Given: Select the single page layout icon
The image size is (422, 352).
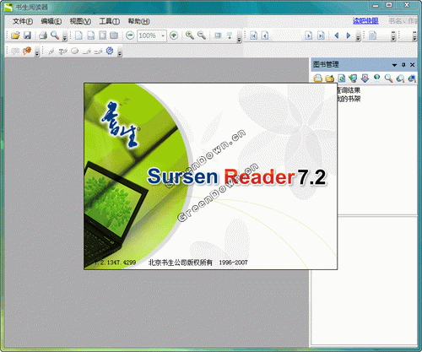Looking at the screenshot, I should (x=78, y=35).
